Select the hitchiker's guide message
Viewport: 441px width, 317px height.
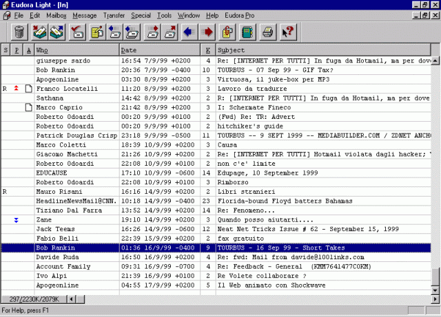tap(216, 126)
